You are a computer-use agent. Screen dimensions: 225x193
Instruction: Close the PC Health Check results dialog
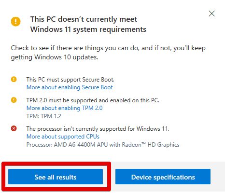[211, 14]
